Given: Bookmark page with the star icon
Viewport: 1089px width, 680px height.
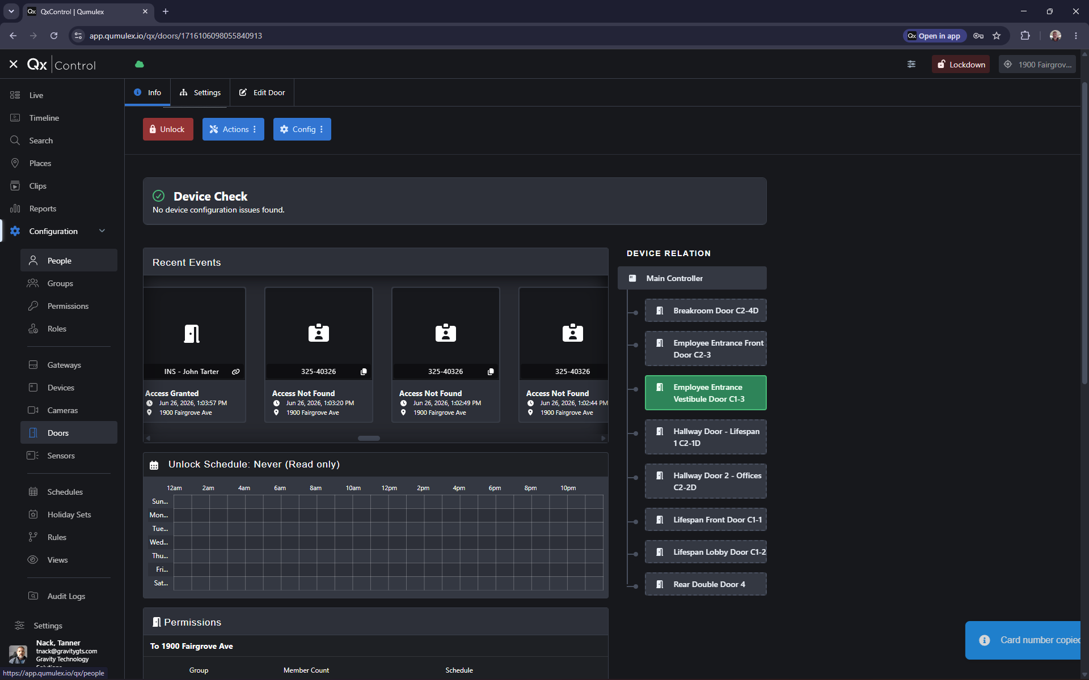Looking at the screenshot, I should [997, 36].
